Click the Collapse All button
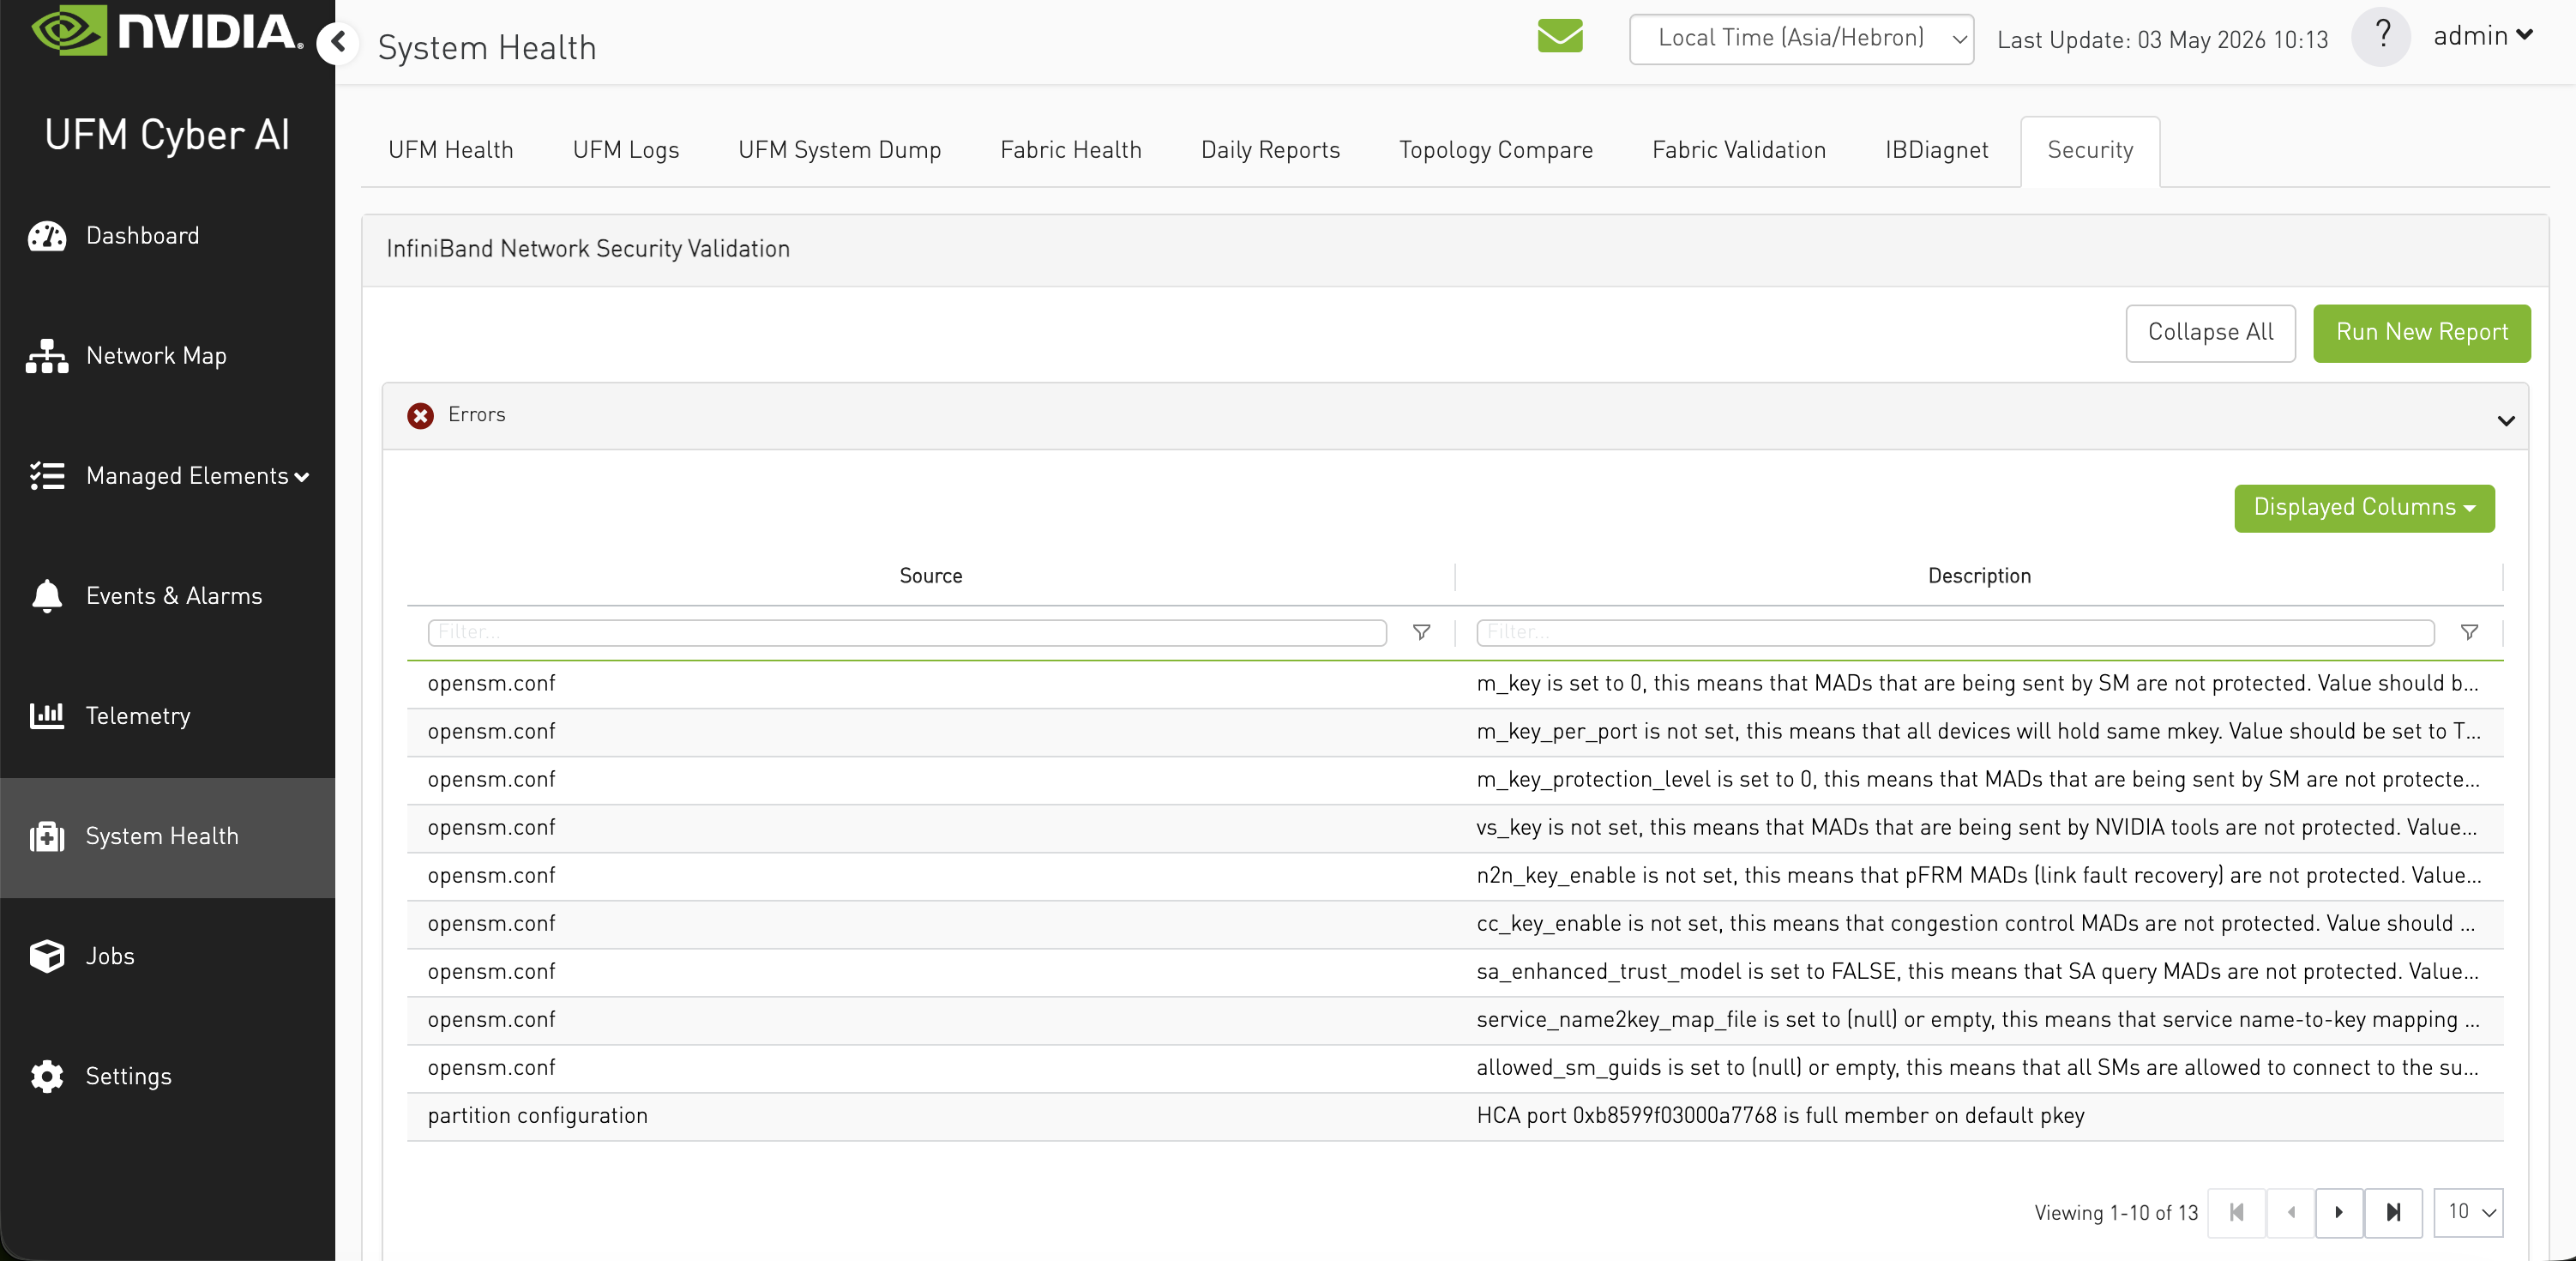This screenshot has width=2576, height=1261. (2210, 333)
